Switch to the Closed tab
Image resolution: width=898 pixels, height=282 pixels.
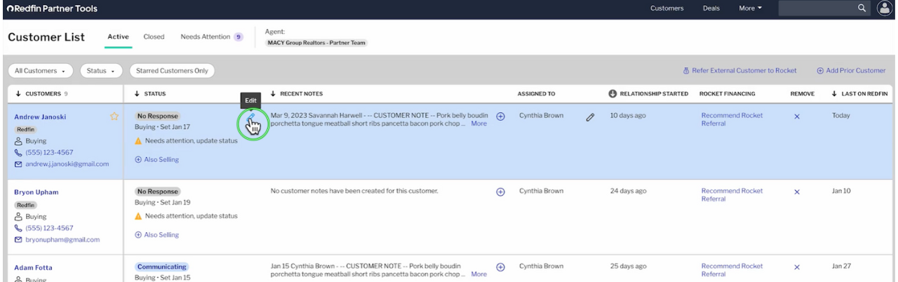[x=154, y=36]
